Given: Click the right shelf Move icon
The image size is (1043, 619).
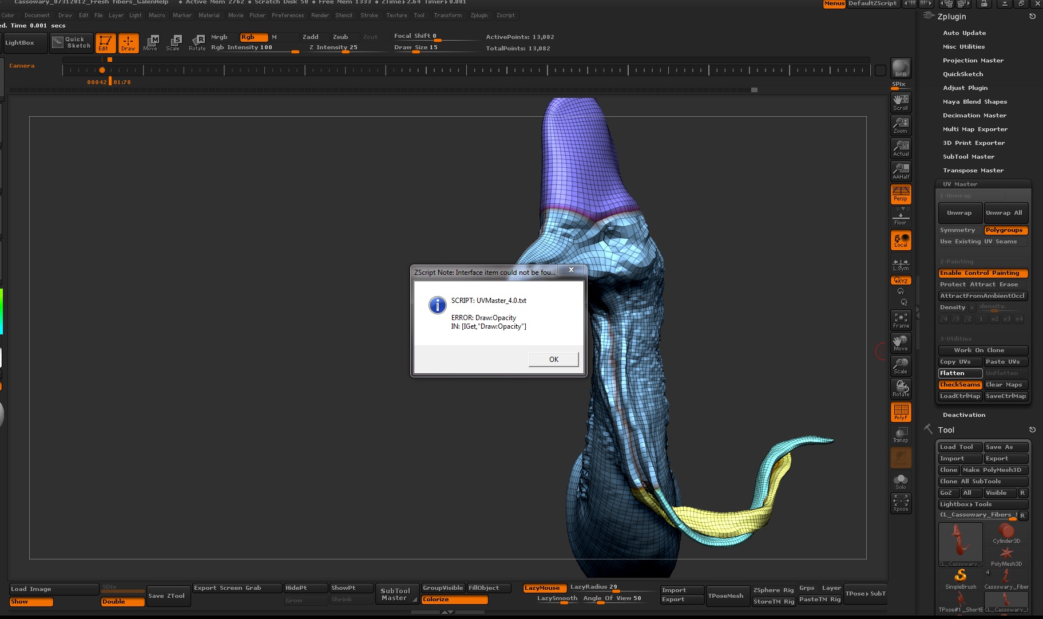Looking at the screenshot, I should (901, 343).
